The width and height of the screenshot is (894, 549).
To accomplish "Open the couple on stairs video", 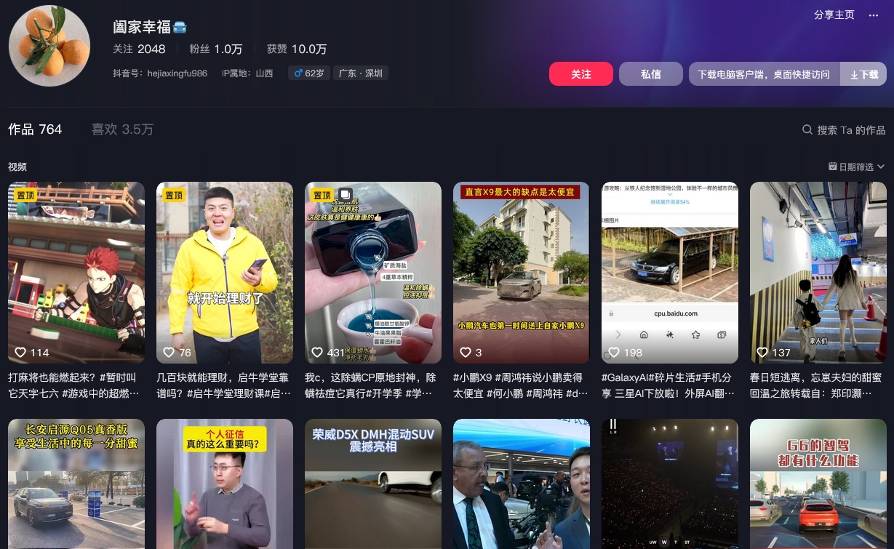I will click(x=818, y=273).
